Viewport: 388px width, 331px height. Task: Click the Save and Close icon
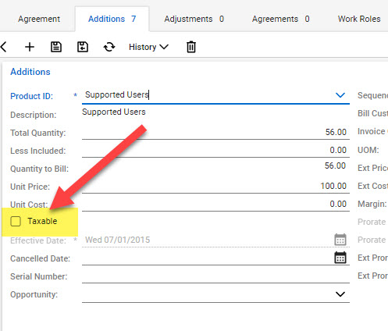[83, 47]
